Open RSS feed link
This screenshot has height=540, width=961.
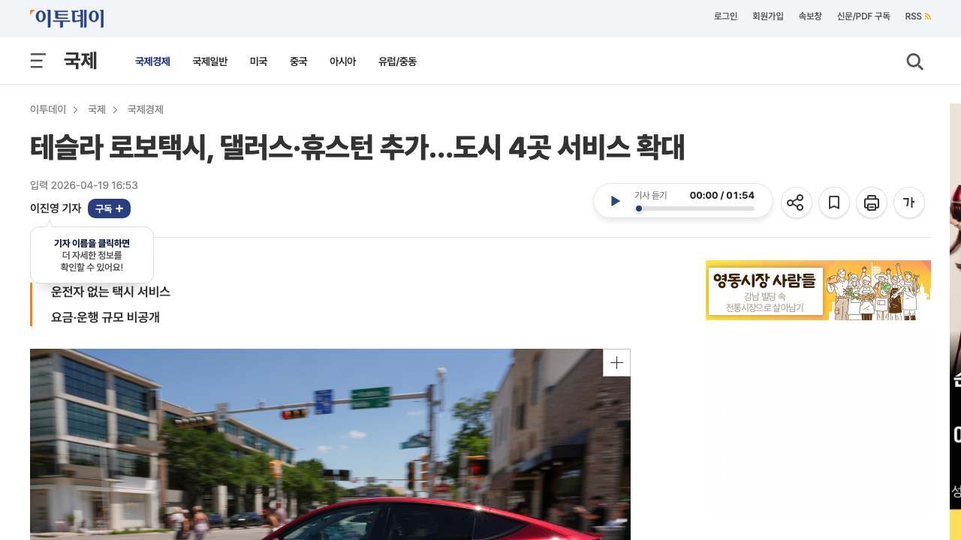coord(917,16)
